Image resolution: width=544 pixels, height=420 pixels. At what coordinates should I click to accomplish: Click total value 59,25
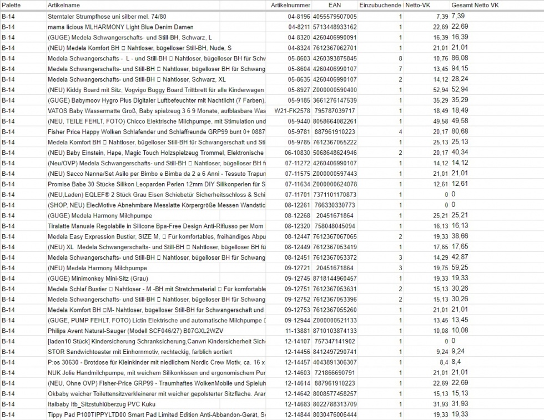[x=460, y=267]
